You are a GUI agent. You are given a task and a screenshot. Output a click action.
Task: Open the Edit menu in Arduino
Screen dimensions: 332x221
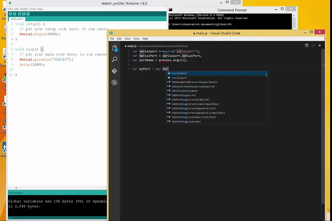click(x=16, y=9)
